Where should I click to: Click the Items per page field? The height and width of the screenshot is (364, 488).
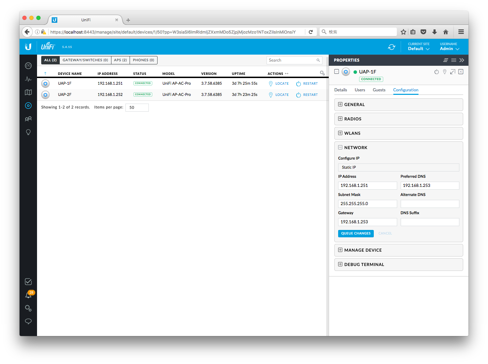(x=137, y=107)
